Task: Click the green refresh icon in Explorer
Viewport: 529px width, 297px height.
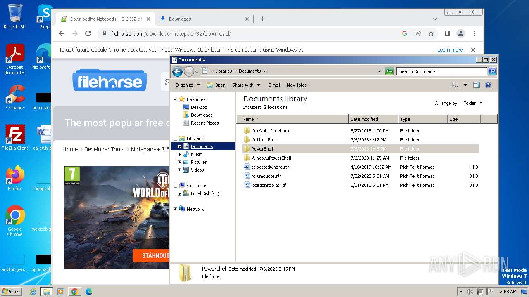Action: [389, 71]
